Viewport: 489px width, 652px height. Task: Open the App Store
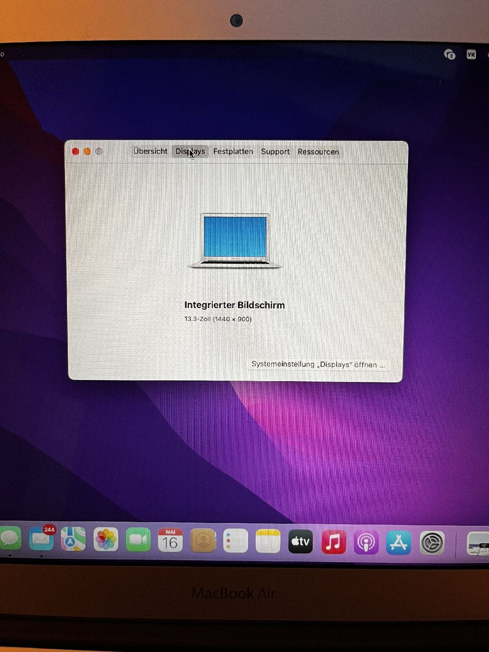(x=399, y=543)
